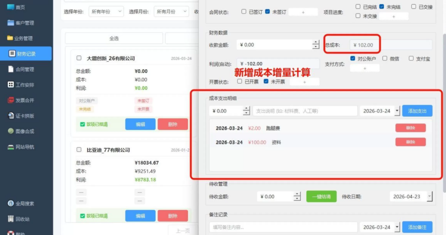
Task: Select 合同管理 menu item
Action: (25, 69)
